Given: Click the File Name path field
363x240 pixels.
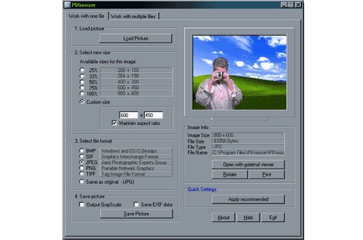Looking at the screenshot, I should click(x=248, y=152).
